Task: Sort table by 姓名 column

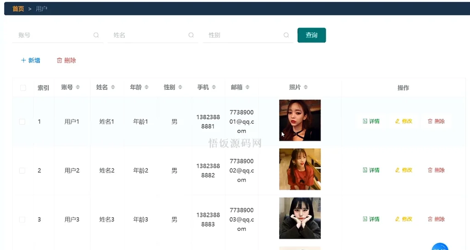Action: tap(113, 87)
